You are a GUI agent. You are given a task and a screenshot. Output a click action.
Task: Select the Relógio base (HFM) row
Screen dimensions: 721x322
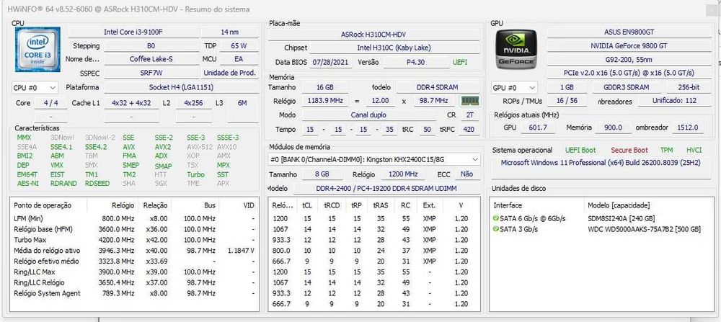coord(134,229)
